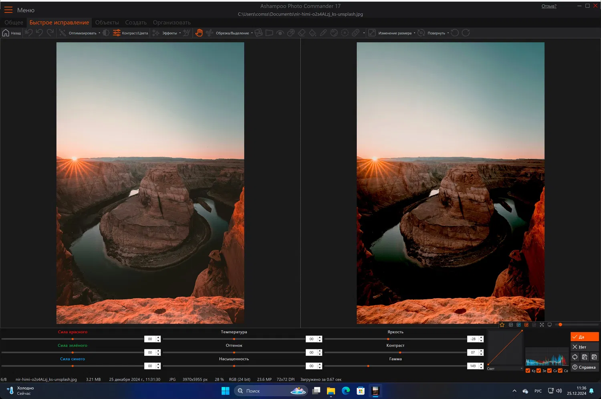601x399 pixels.
Task: Toggle the Зе green channel checkbox
Action: click(x=538, y=371)
